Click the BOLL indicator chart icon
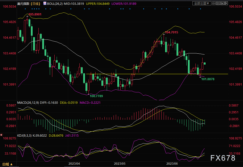This screenshot has width=243, height=167. [x=45, y=3]
